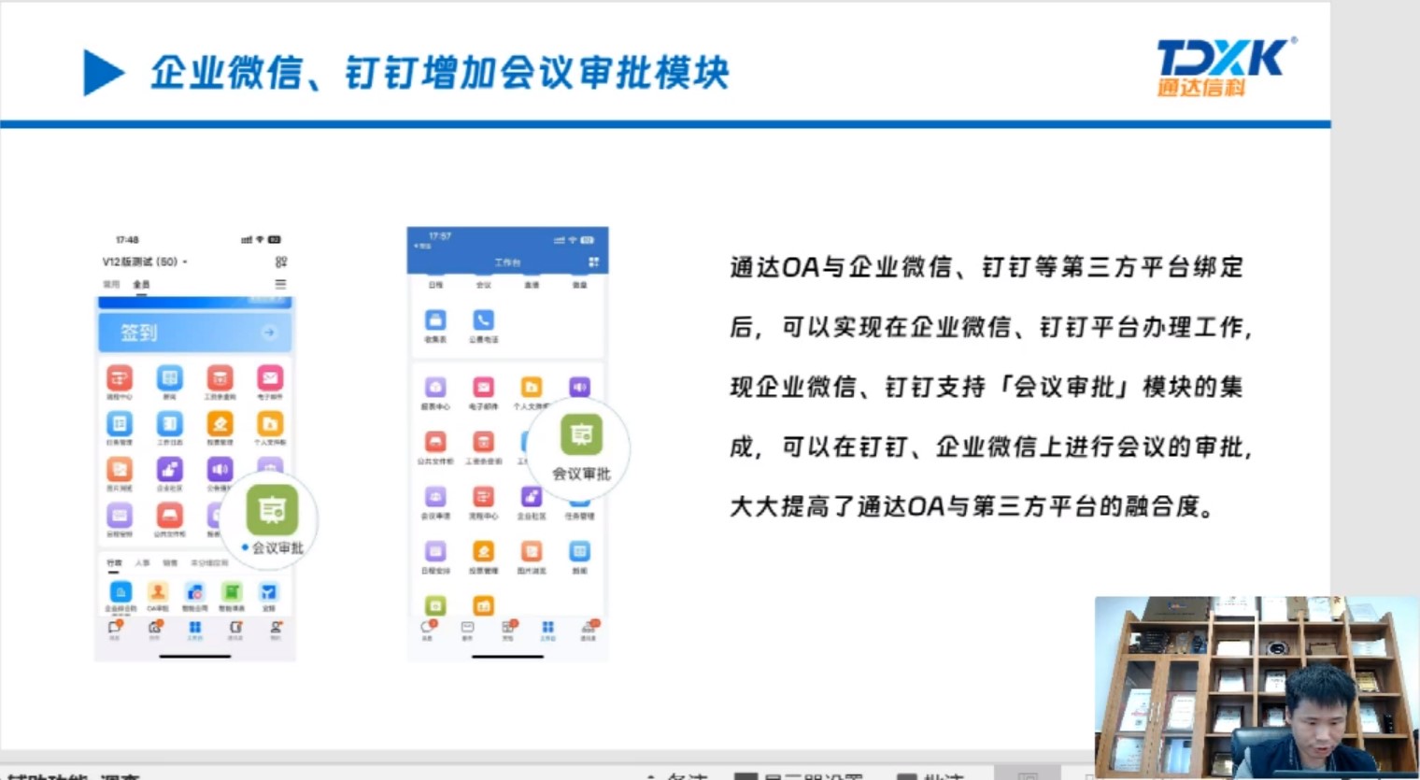
Task: Tap 会议申请 icon in 工作台 phone
Action: 435,496
